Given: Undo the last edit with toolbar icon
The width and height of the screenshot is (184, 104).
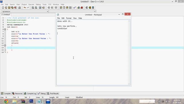Looking at the screenshot, I should click(25, 8).
